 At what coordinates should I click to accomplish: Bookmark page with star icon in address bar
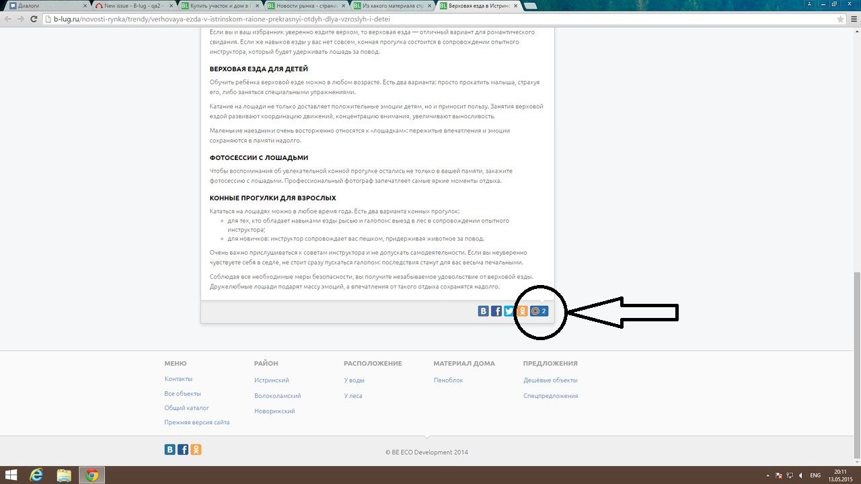click(839, 19)
